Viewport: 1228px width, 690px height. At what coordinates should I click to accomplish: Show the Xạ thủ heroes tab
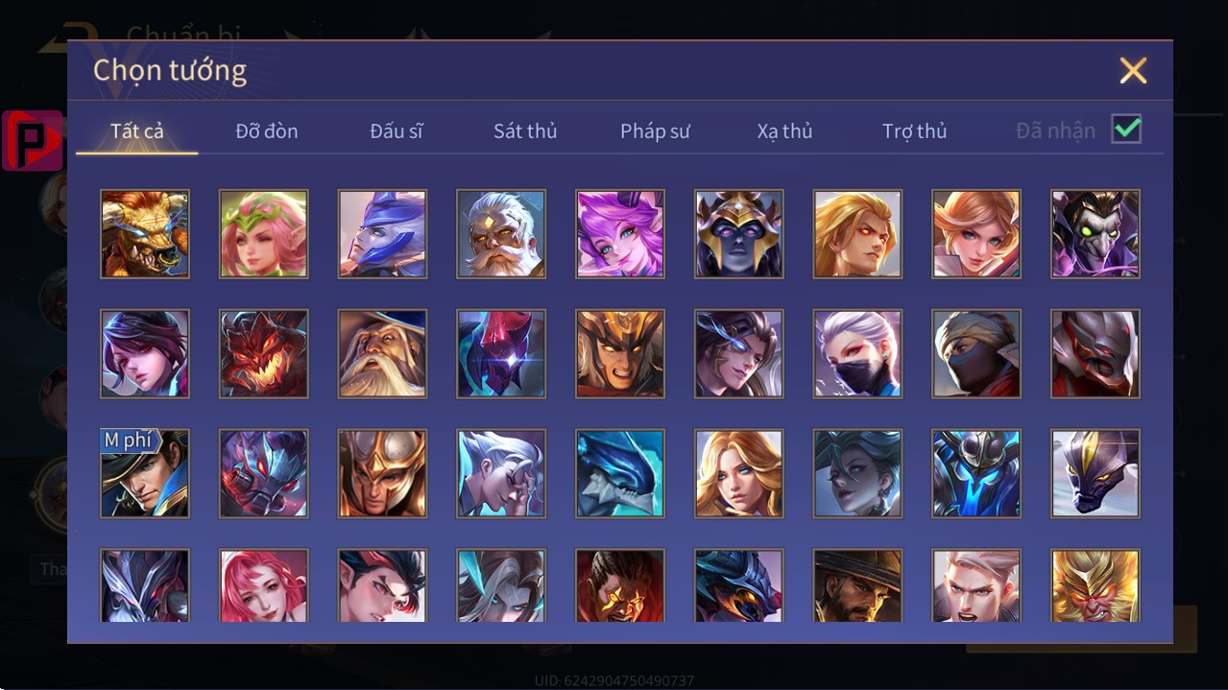[x=784, y=131]
